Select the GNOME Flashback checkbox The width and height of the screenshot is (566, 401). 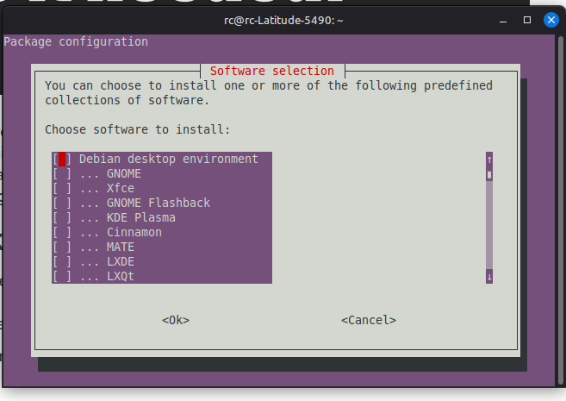pyautogui.click(x=62, y=204)
